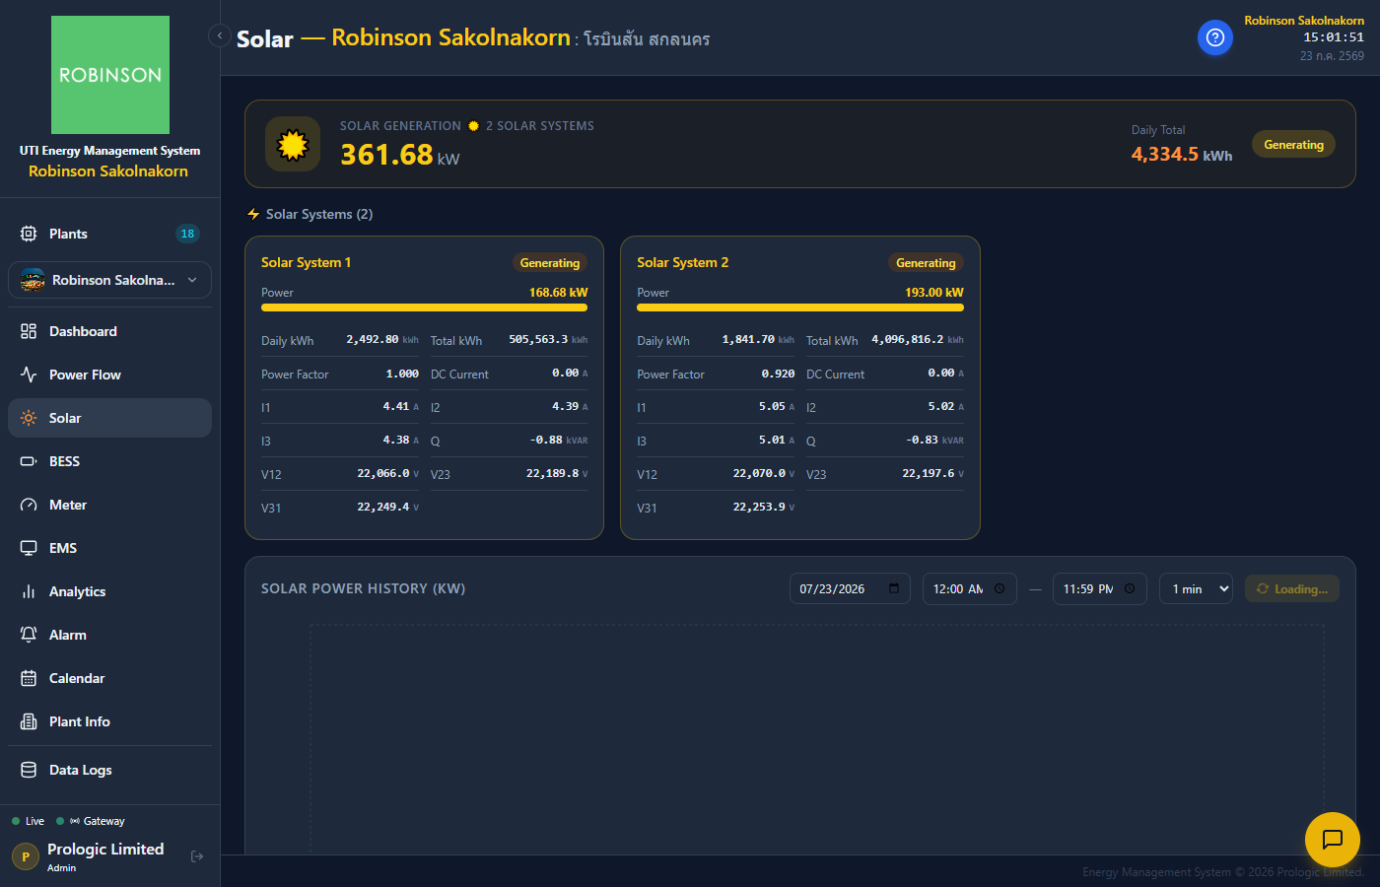Screen dimensions: 1380x887
Task: Click Solar System 2 power bar
Action: (x=800, y=307)
